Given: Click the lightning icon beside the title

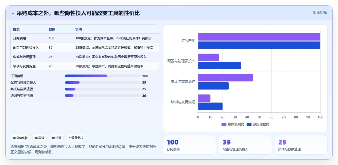Looking at the screenshot, I should tap(13, 13).
